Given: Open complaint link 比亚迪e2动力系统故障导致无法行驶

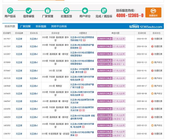Looking at the screenshot, I should coord(82,109).
